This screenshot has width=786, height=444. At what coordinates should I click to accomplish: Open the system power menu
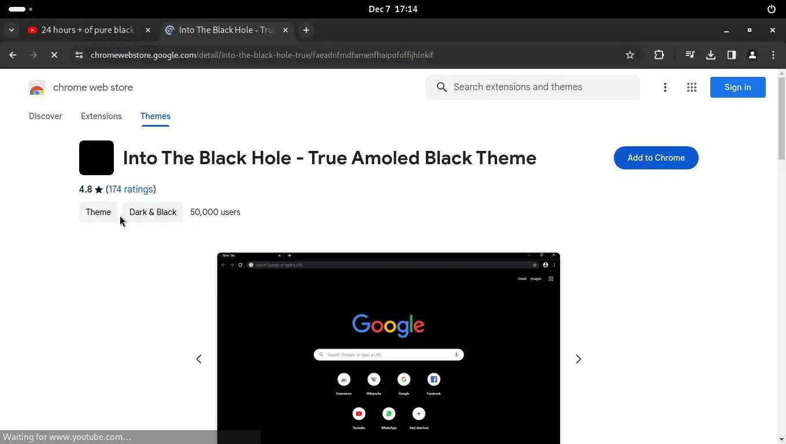tap(772, 9)
